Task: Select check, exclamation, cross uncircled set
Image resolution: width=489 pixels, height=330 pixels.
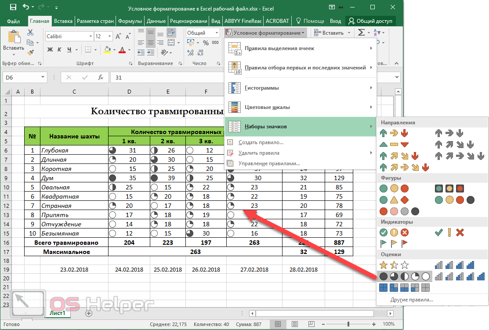Action: coord(449,232)
